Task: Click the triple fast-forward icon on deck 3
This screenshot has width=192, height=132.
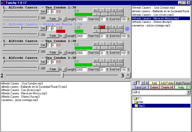Action: [x=112, y=48]
